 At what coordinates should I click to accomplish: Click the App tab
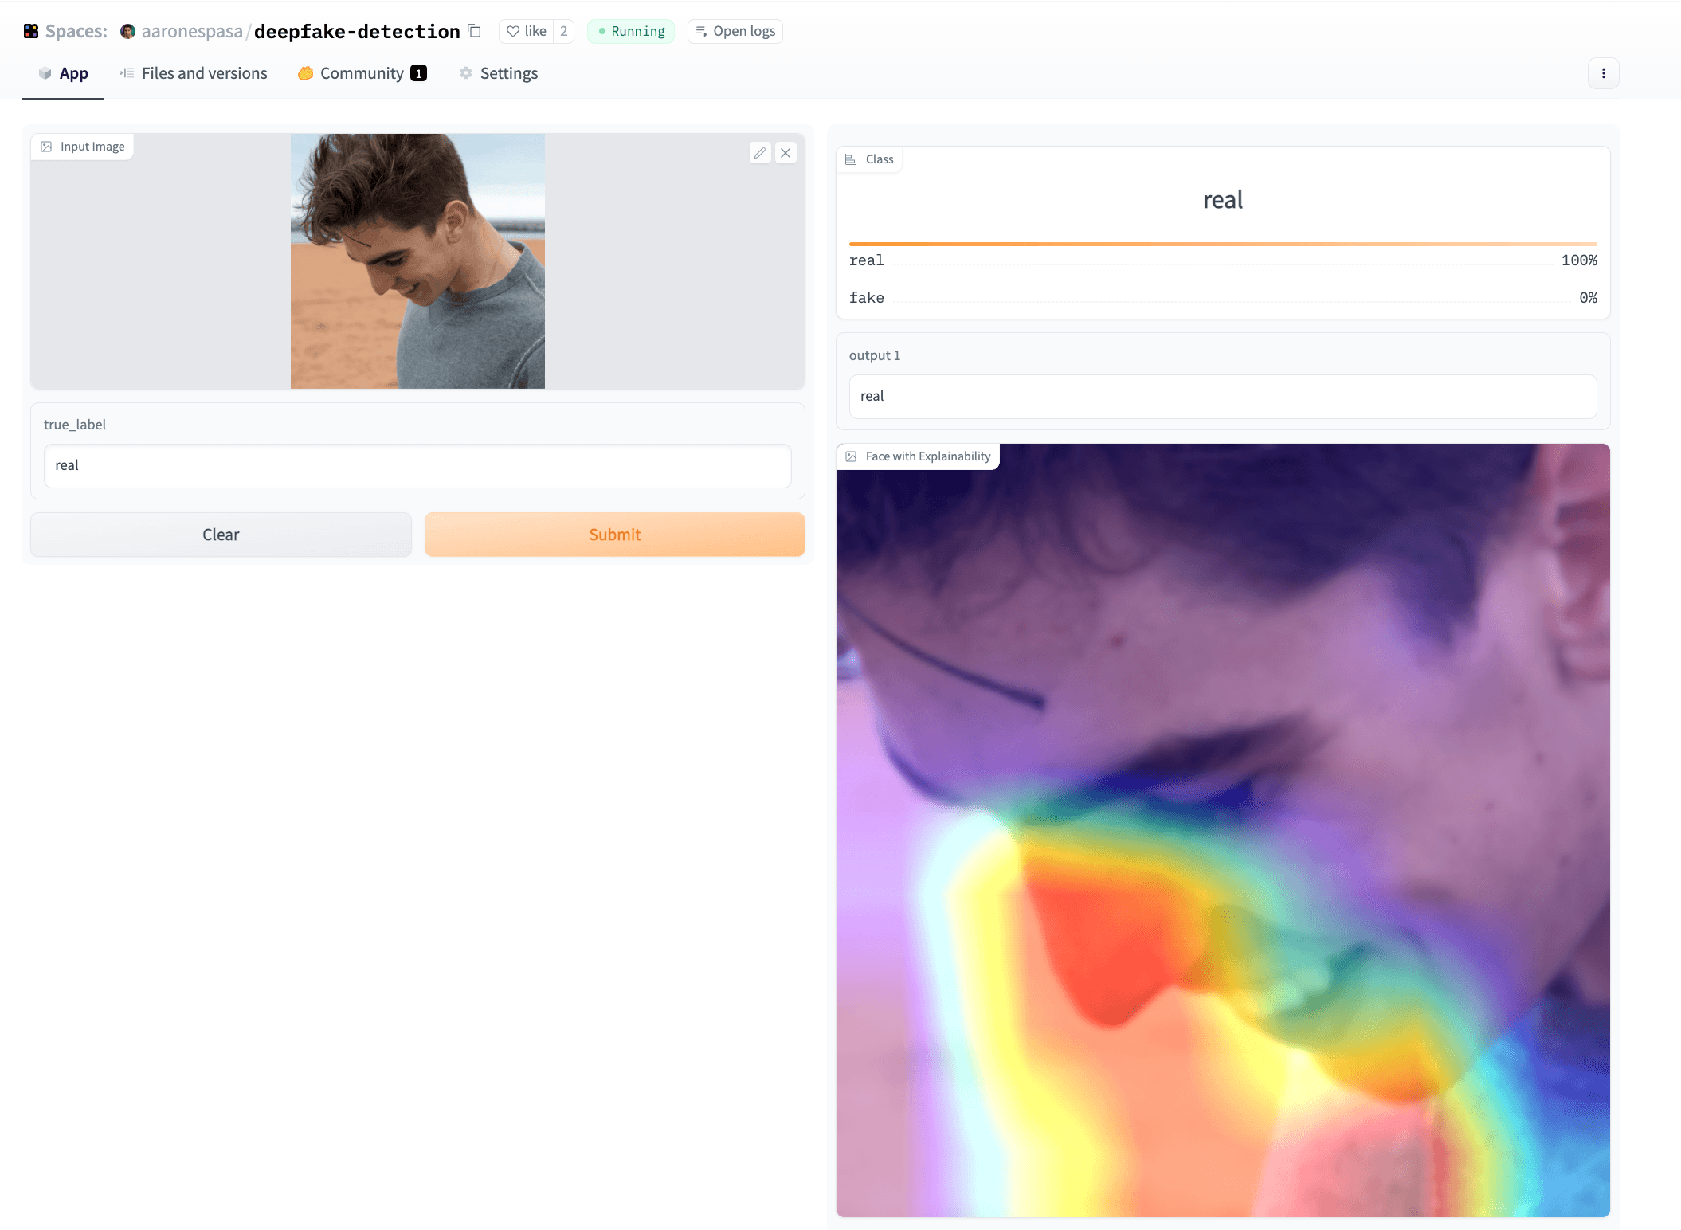tap(73, 72)
